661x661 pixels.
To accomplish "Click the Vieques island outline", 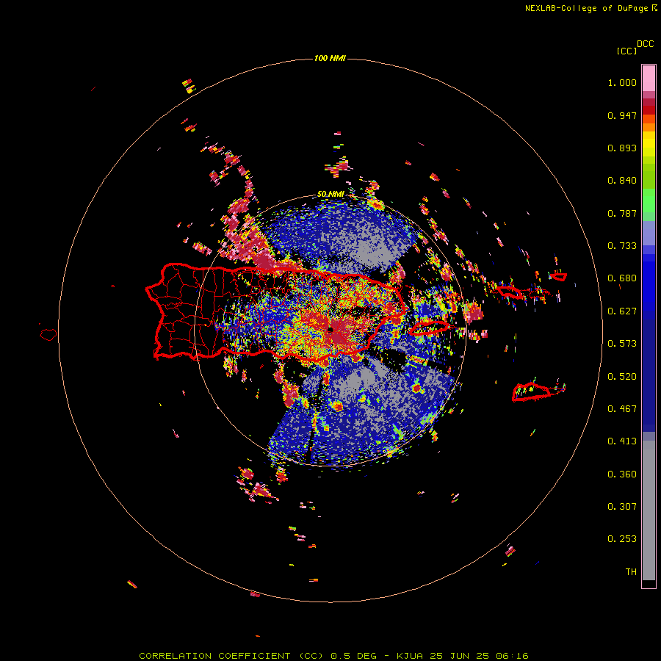I will point(429,328).
